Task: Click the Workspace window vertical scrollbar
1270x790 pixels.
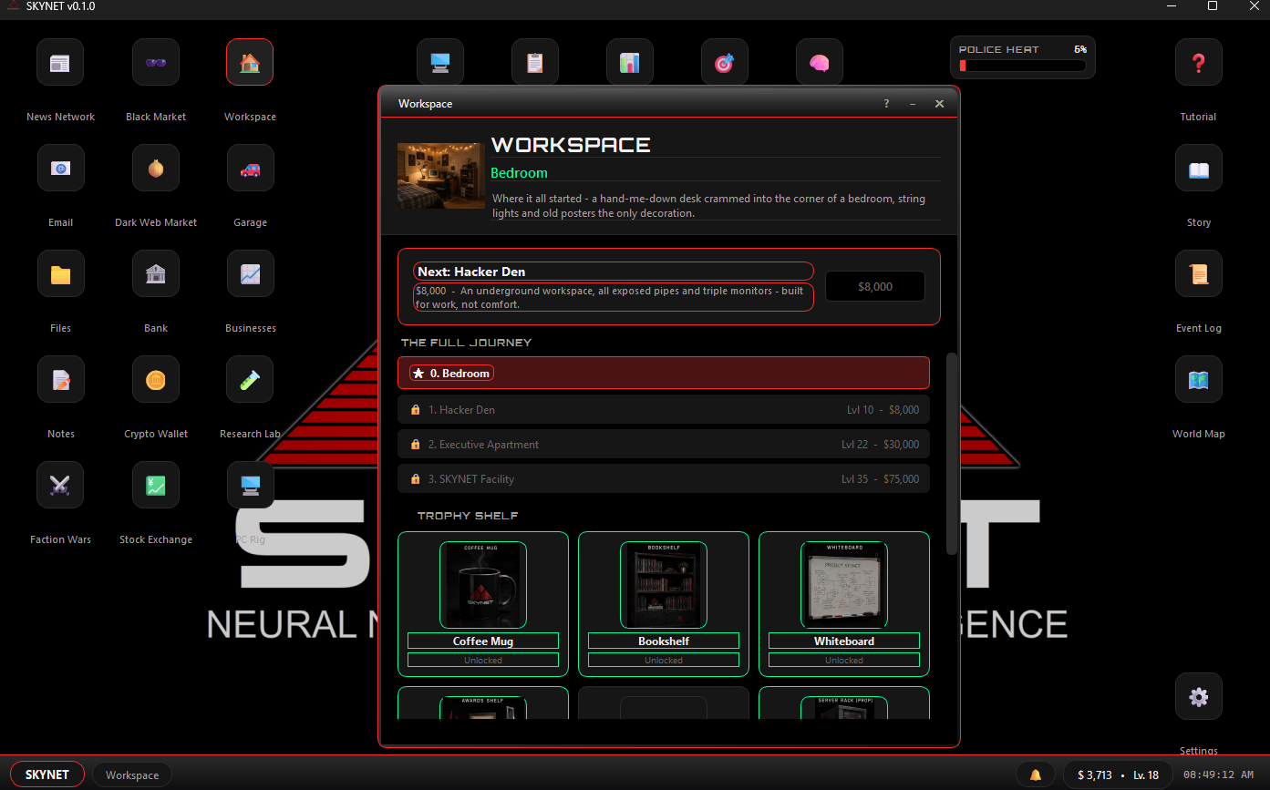Action: [952, 454]
